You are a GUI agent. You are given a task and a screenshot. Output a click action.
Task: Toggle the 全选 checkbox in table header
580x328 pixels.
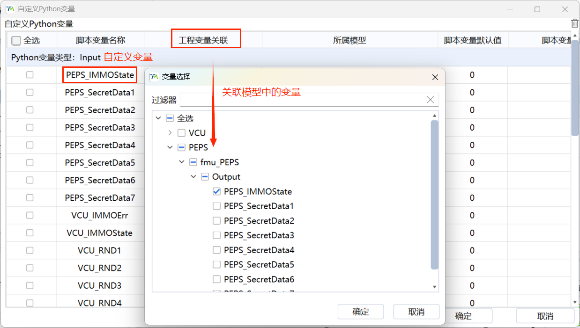pos(16,41)
